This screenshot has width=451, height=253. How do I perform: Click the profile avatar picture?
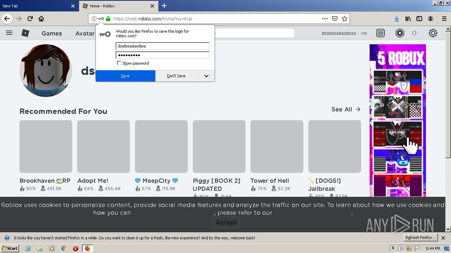tap(46, 71)
